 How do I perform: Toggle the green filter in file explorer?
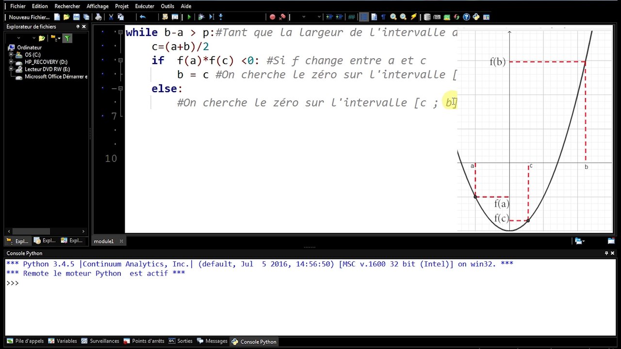(x=67, y=38)
